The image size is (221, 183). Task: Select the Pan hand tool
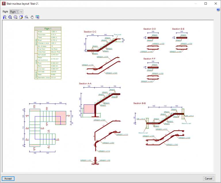point(32,17)
